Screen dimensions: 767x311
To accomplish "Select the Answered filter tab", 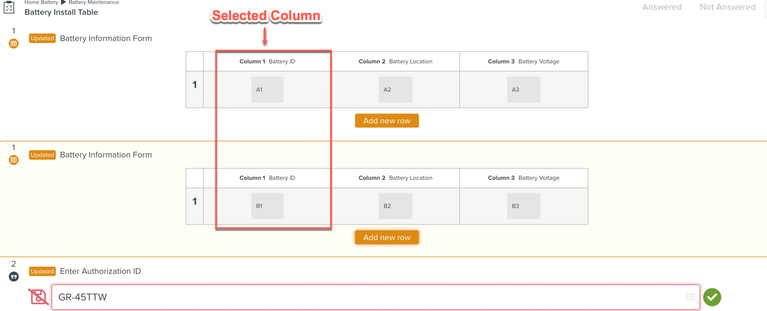I will [x=662, y=7].
